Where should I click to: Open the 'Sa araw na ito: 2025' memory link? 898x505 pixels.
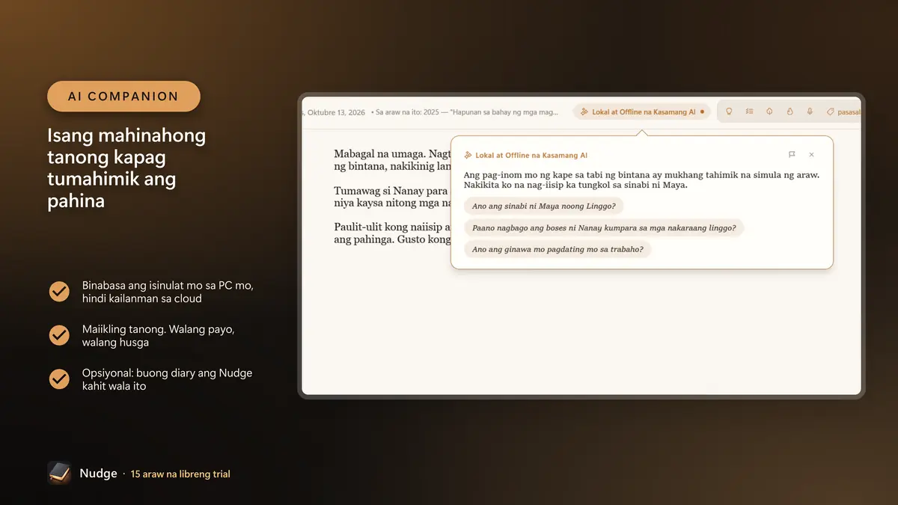[465, 112]
